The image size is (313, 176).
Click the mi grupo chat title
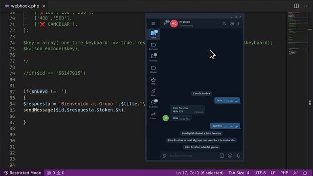pyautogui.click(x=185, y=22)
